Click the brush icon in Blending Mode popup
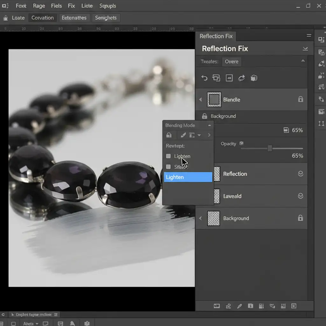Viewport: 326px width, 326px height. (183, 135)
